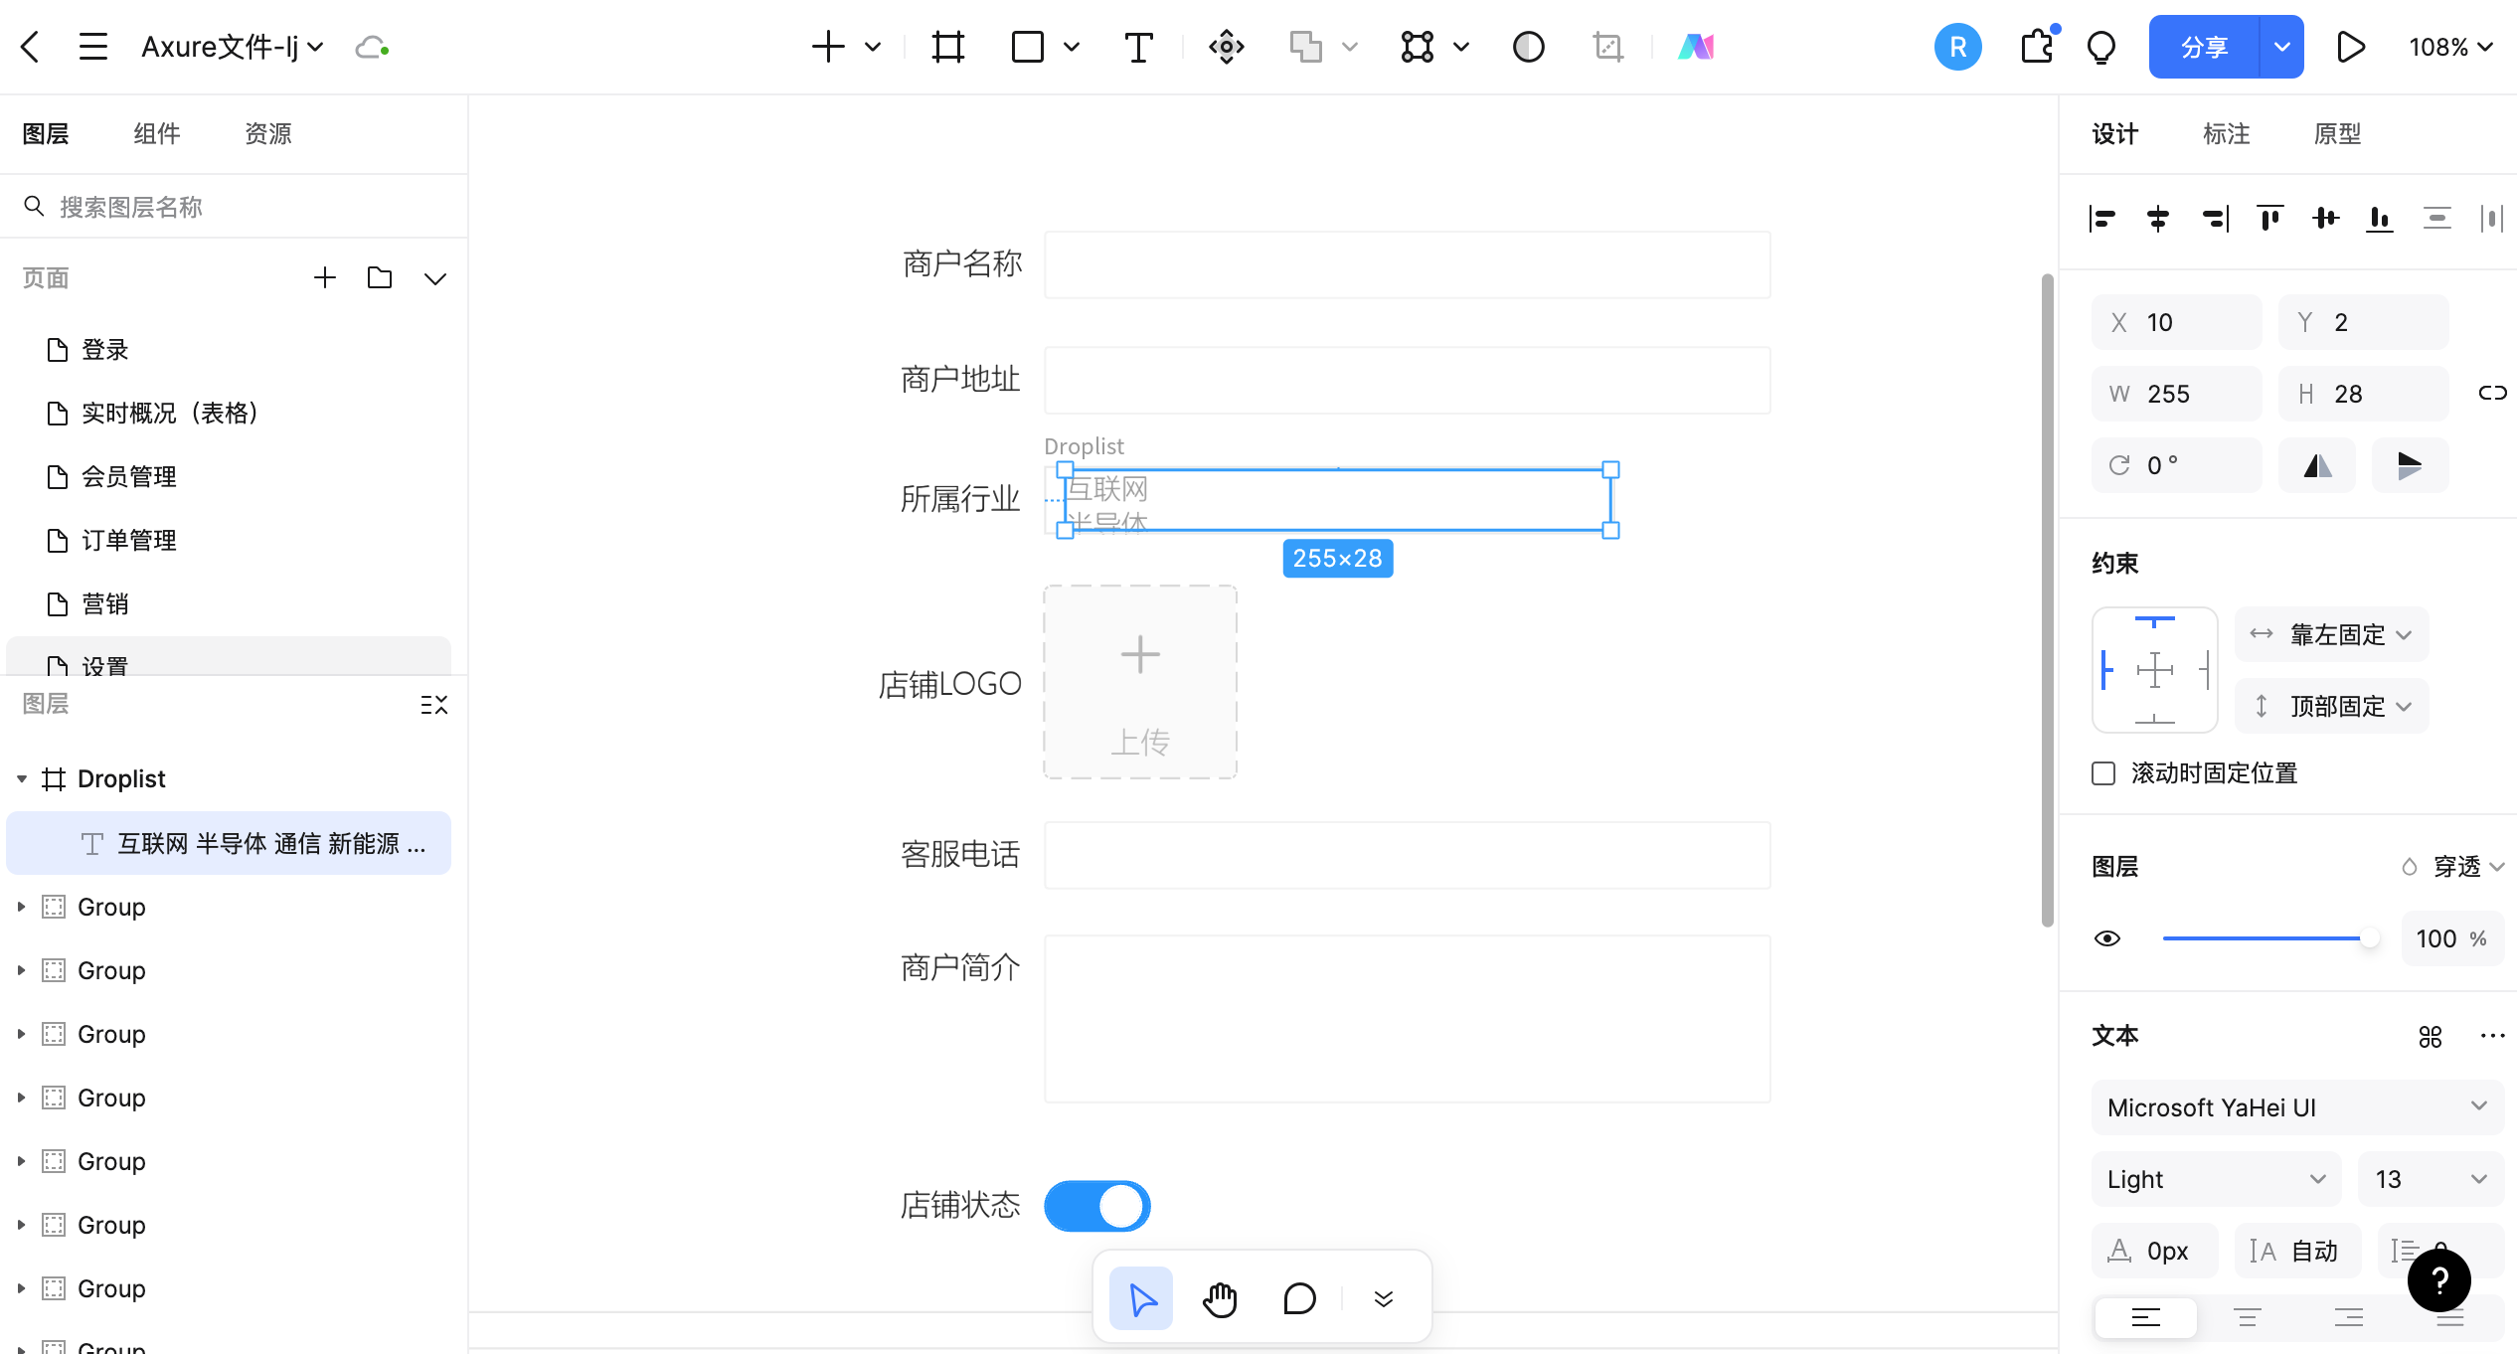Switch to the 组件 tab
The width and height of the screenshot is (2517, 1354).
[157, 134]
